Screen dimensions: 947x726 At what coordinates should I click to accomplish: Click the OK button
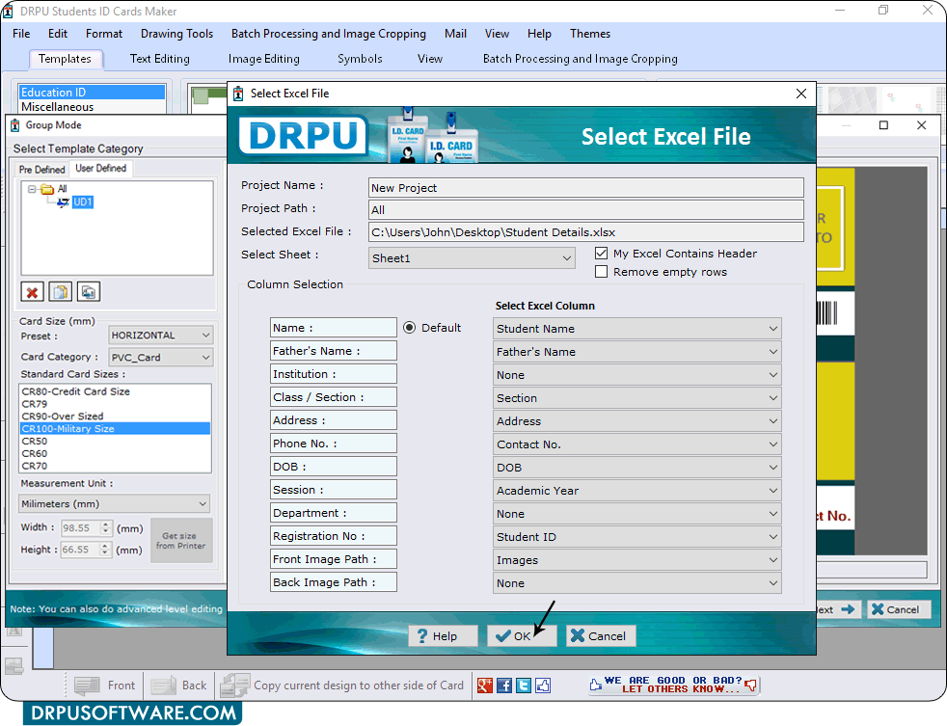pos(522,636)
